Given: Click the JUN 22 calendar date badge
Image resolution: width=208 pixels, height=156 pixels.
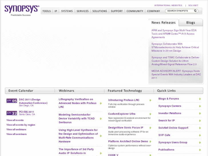Looking at the screenshot, I should [x=12, y=113].
